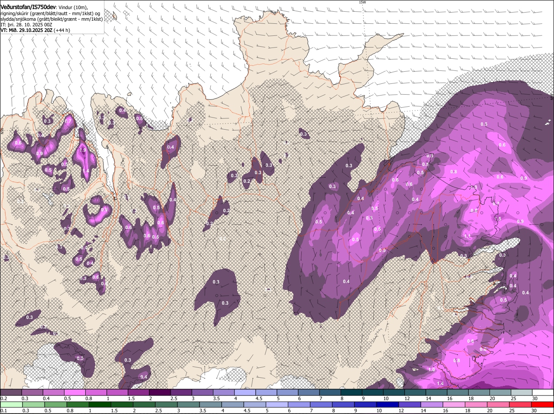Click lower legend swatch between 18 and 20
Viewport: 554px width, 414px height.
[477, 404]
